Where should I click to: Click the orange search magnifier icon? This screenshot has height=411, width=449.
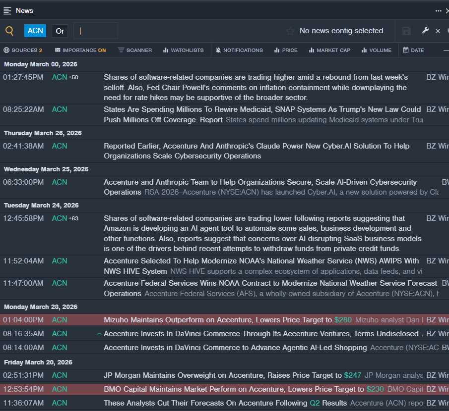pos(9,31)
